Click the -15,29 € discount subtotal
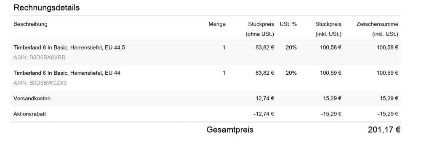421x152 pixels. [388, 114]
